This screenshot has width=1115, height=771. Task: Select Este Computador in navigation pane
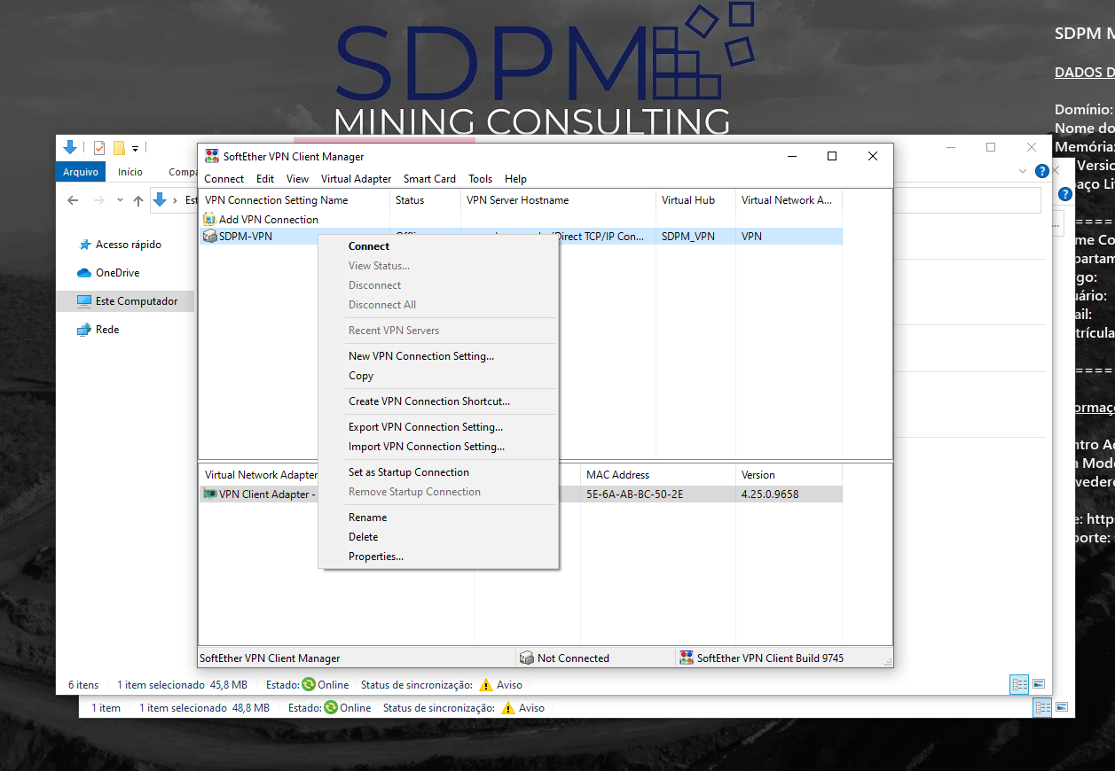click(137, 301)
